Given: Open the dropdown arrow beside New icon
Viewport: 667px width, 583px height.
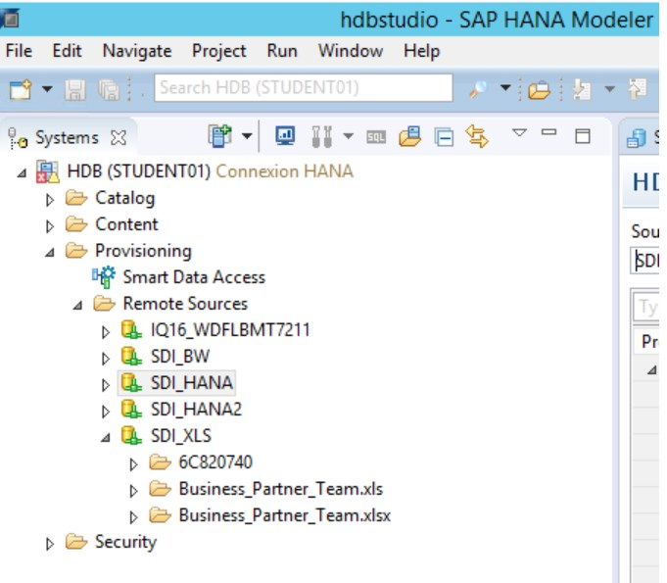Looking at the screenshot, I should coord(47,89).
